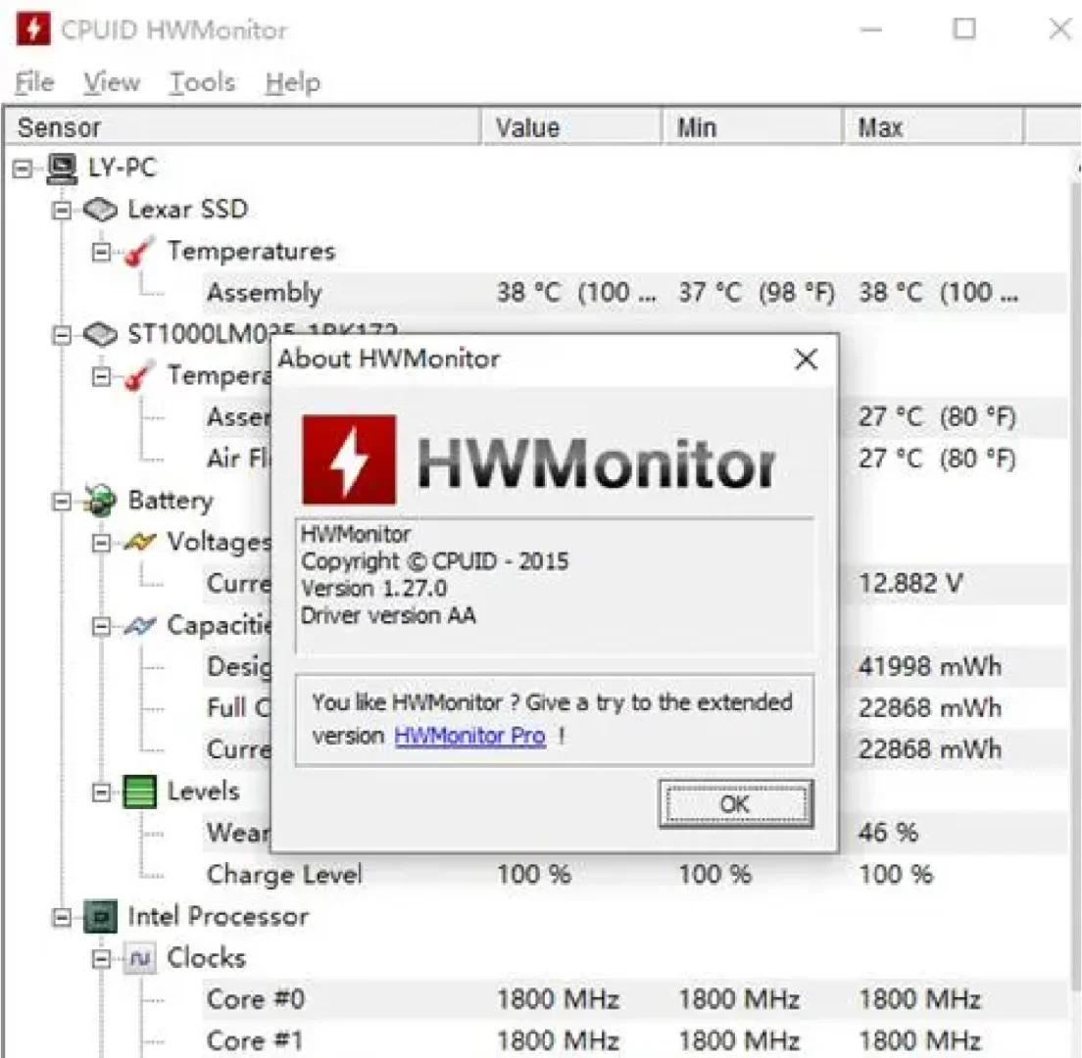Viewport: 1082px width, 1058px height.
Task: Click the Driver version AA text
Action: coord(388,615)
